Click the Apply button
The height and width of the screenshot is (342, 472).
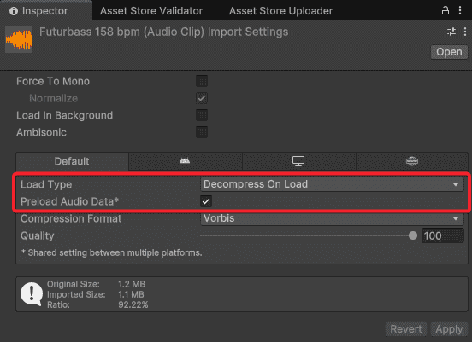[x=449, y=329]
